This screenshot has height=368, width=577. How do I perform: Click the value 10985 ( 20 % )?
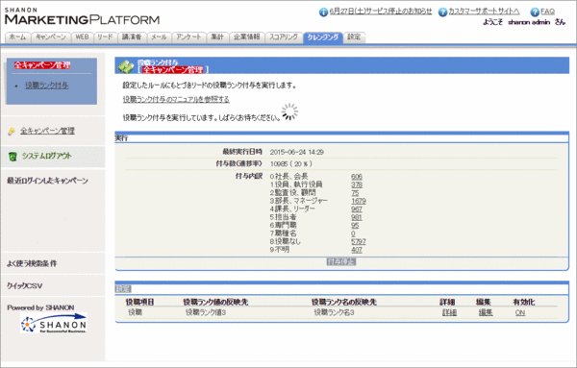(x=291, y=164)
